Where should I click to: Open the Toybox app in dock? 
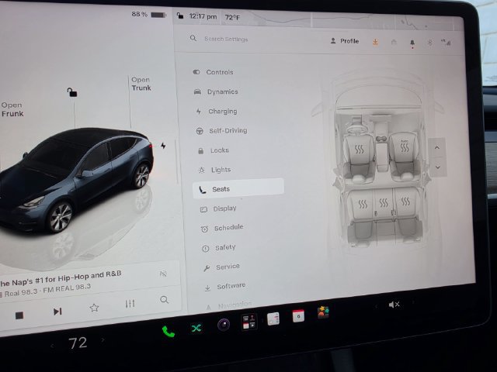[x=323, y=312]
